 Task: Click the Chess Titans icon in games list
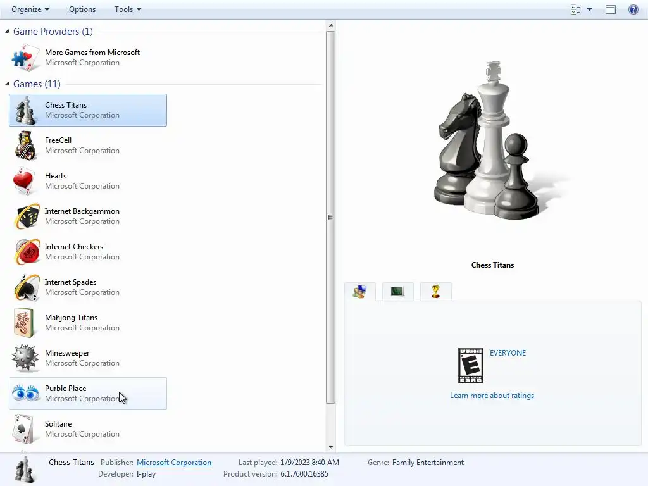tap(25, 110)
